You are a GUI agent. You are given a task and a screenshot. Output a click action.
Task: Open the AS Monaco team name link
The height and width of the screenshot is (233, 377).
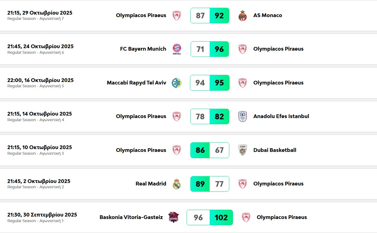coord(268,16)
